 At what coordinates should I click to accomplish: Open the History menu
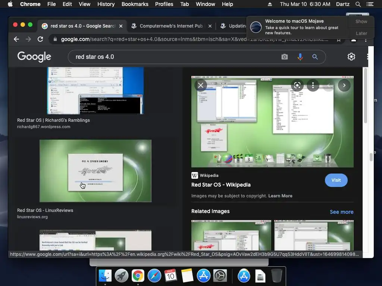coord(106,4)
